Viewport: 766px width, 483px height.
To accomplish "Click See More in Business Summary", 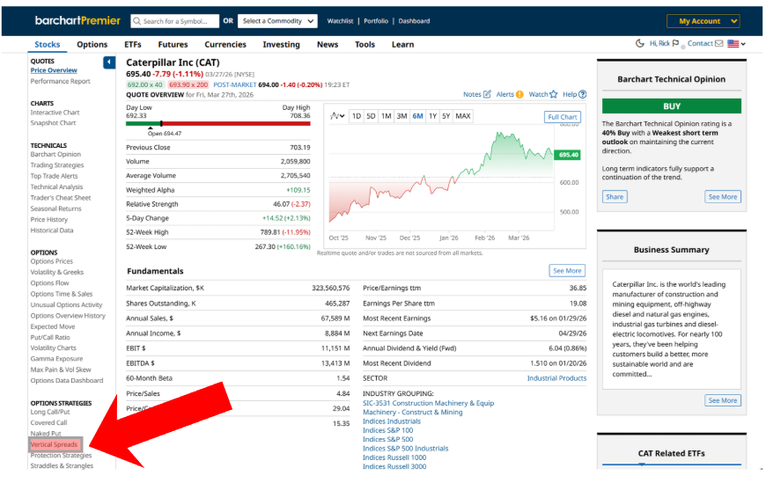I will [723, 400].
